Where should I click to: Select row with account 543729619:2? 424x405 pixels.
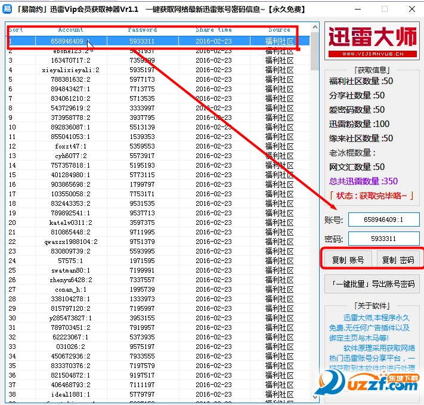(x=157, y=108)
